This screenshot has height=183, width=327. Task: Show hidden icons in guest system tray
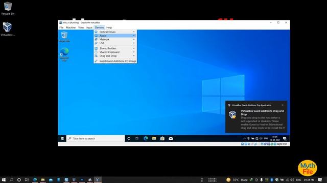(244, 138)
